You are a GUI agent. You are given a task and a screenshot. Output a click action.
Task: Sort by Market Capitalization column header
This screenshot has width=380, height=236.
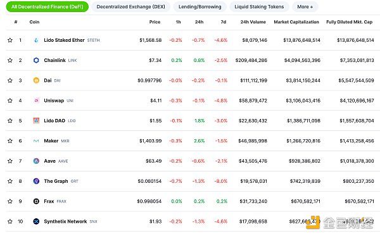296,22
